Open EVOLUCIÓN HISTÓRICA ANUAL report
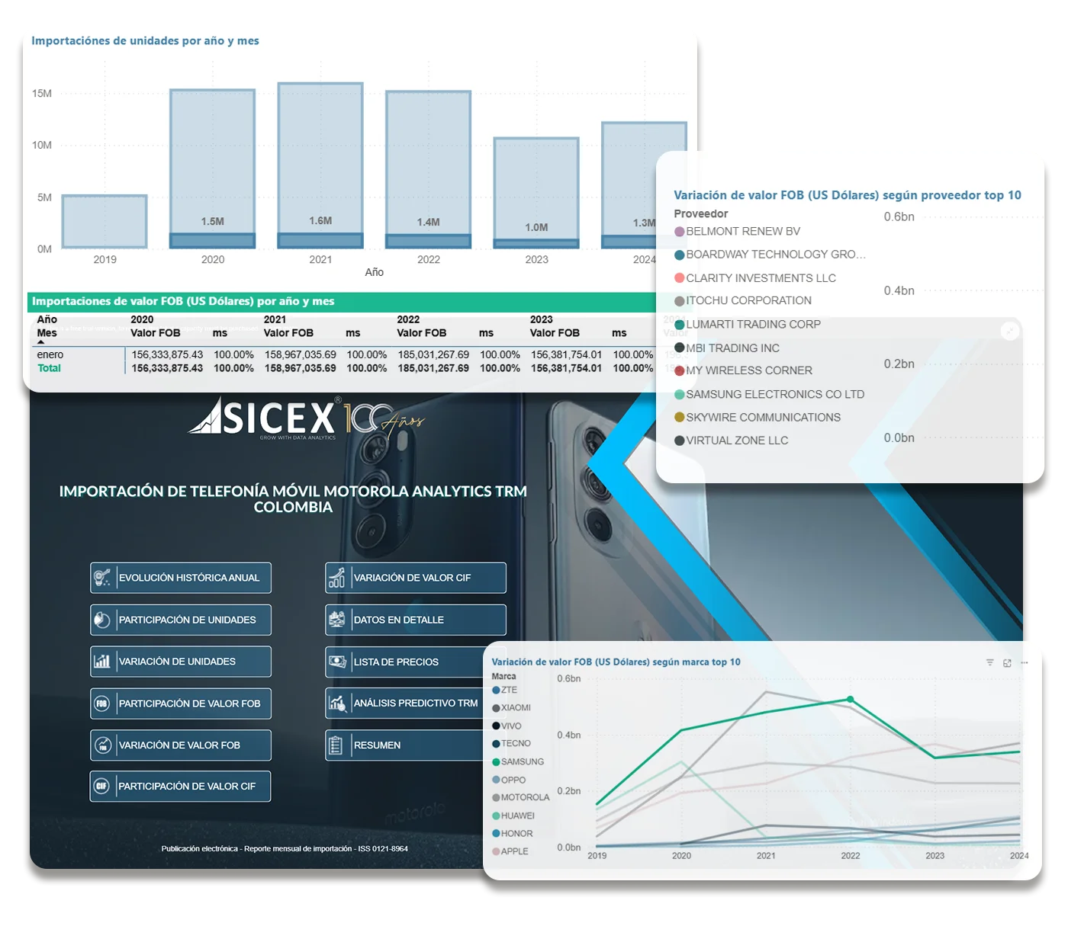 pyautogui.click(x=181, y=578)
